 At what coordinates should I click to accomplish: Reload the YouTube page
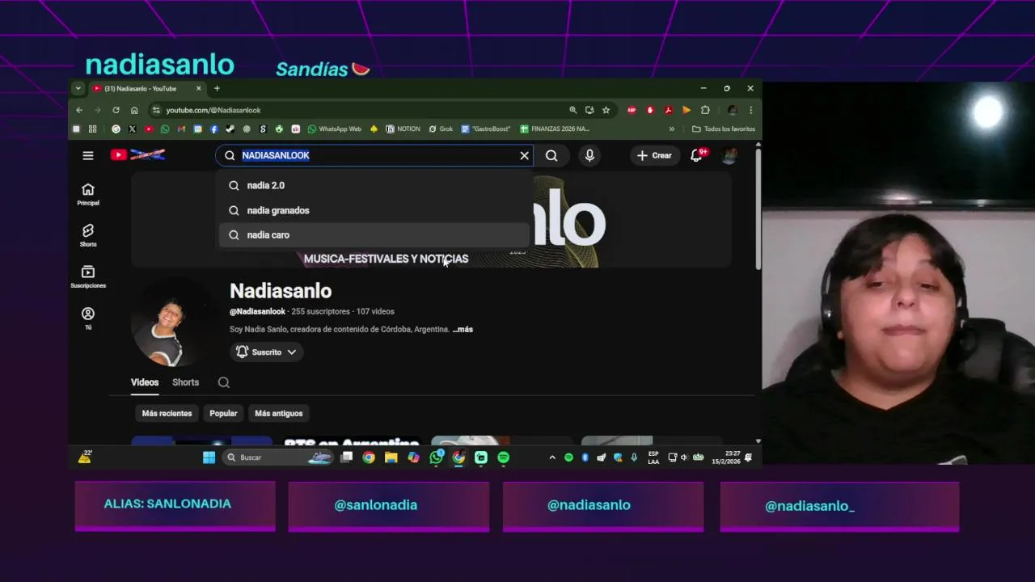116,110
